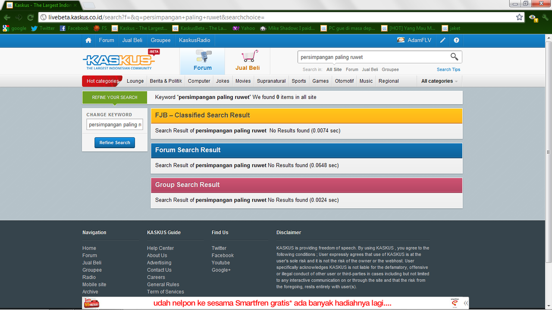Viewport: 552px width, 310px height.
Task: Reload the page with the refresh icon
Action: 30,17
